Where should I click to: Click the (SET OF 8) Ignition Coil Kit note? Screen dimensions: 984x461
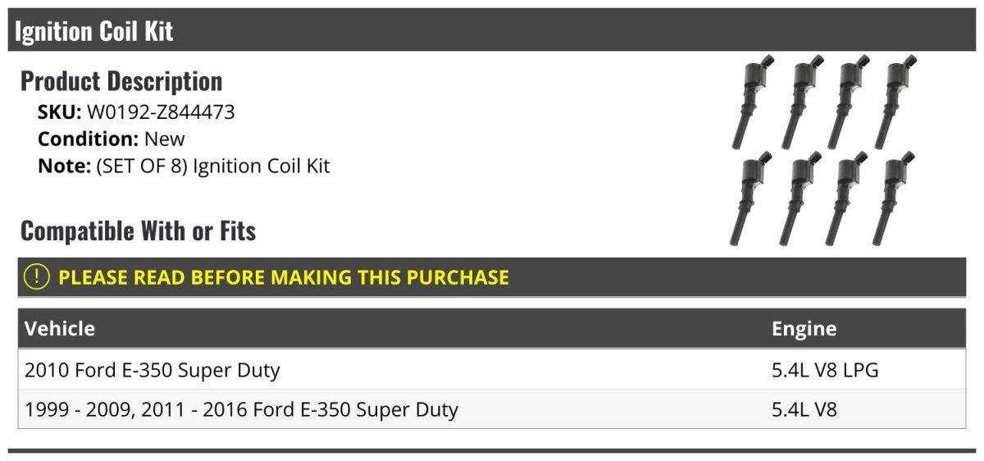tap(212, 166)
